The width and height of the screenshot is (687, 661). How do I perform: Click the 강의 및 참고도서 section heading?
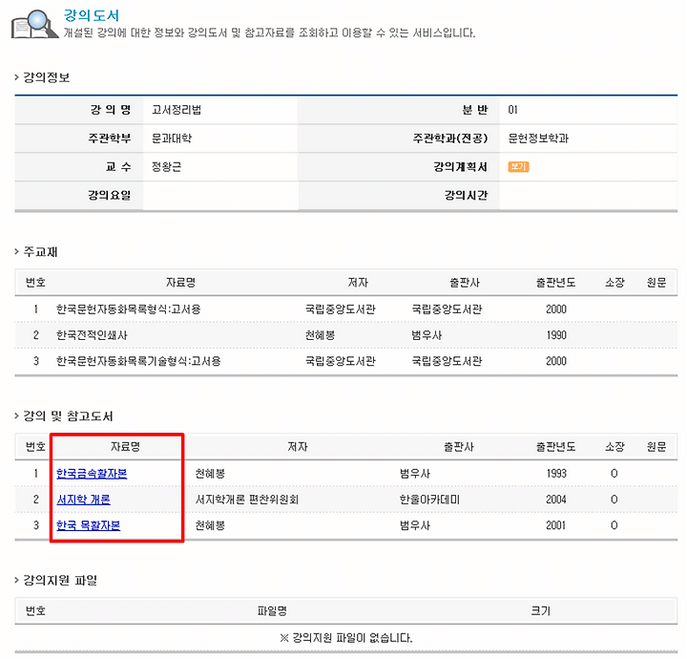coord(68,416)
